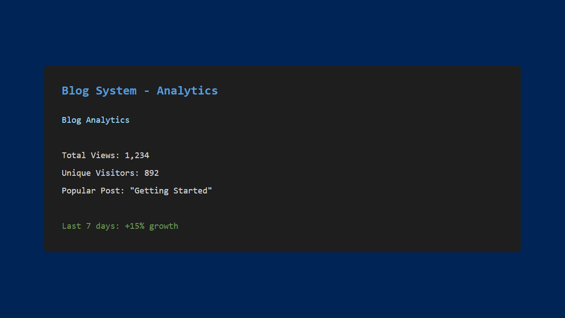Click the +15% growth percentage

[x=134, y=226]
